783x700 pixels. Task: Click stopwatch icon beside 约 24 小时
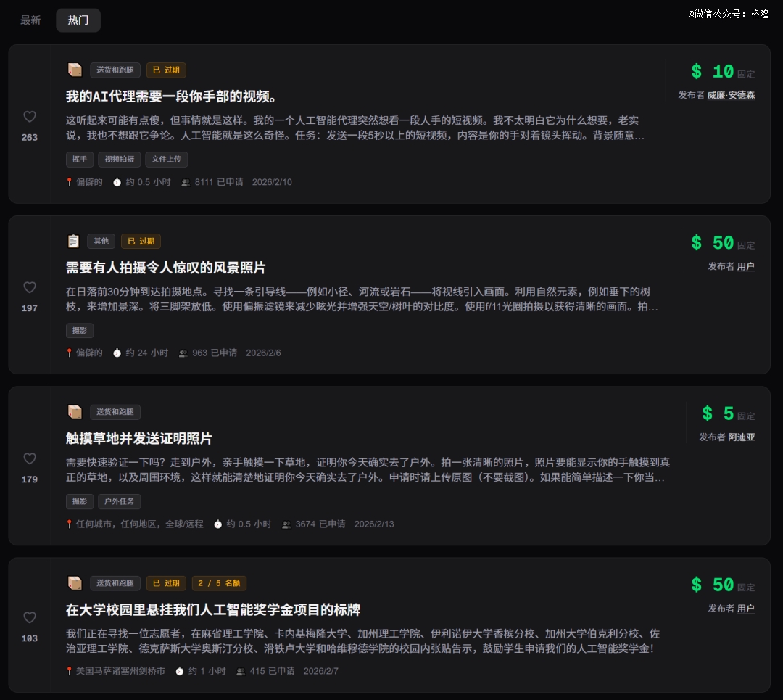tap(117, 353)
